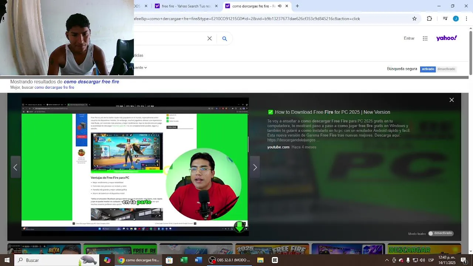This screenshot has width=473, height=266.
Task: Bookmark this page with the star icon
Action: [x=415, y=18]
